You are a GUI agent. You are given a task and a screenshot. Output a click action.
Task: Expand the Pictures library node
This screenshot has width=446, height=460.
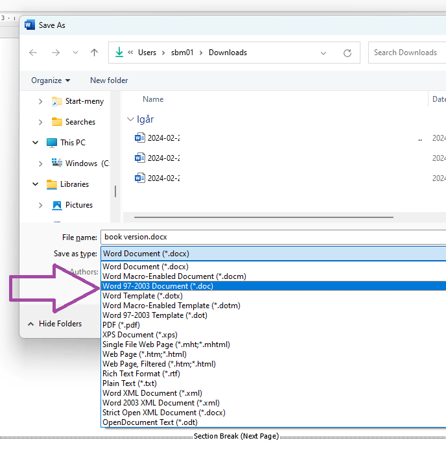pyautogui.click(x=40, y=206)
